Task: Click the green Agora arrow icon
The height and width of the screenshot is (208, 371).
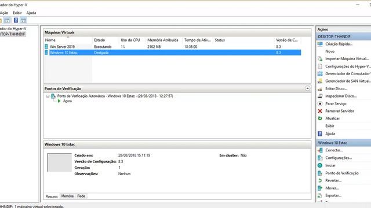Action: pos(59,101)
